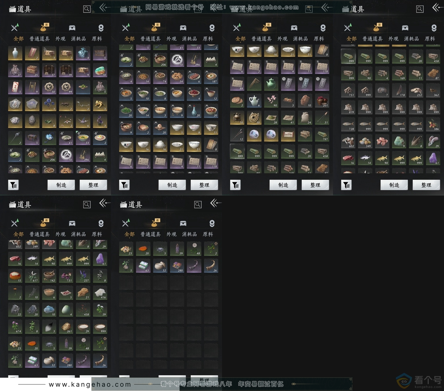Pick egg item with count 4 in bottom-left panel

pos(66,310)
